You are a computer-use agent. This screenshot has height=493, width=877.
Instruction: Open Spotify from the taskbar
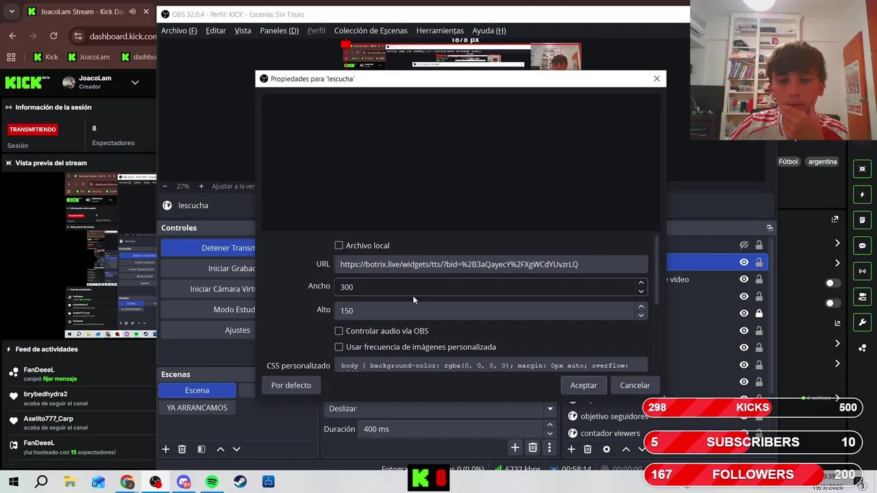coord(212,482)
